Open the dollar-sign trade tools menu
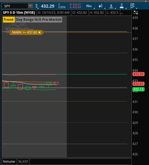149x165 pixels. [111, 6]
